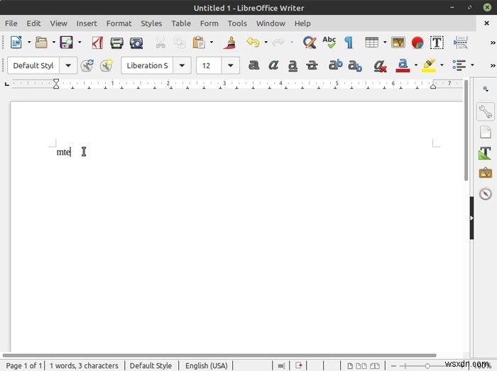Undo the last action
The height and width of the screenshot is (371, 497).
(x=253, y=42)
